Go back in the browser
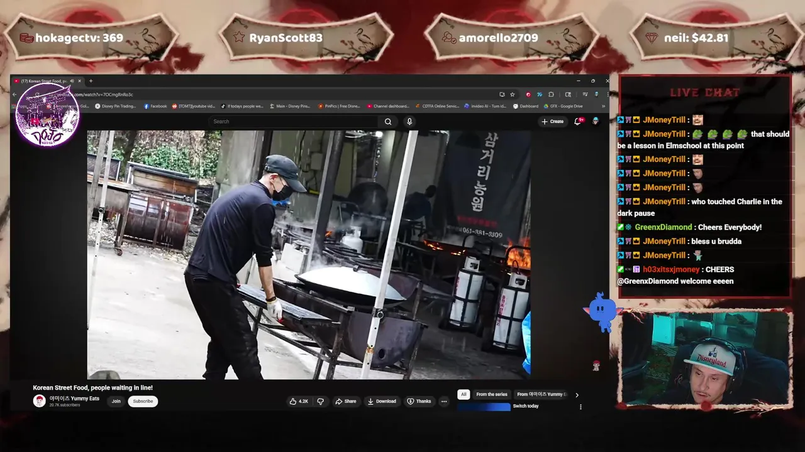 [14, 94]
